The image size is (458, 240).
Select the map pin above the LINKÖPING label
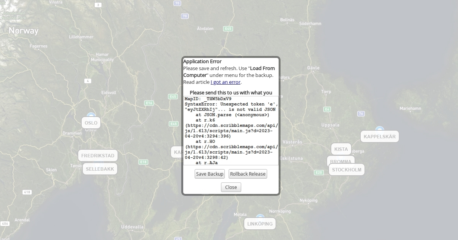[260, 217]
